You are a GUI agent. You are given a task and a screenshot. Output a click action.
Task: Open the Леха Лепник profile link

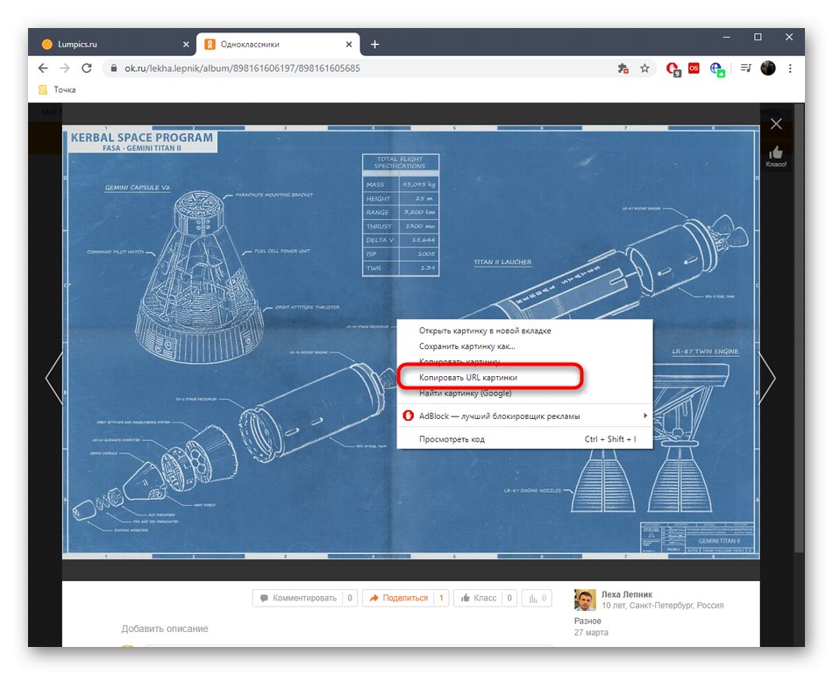(627, 594)
